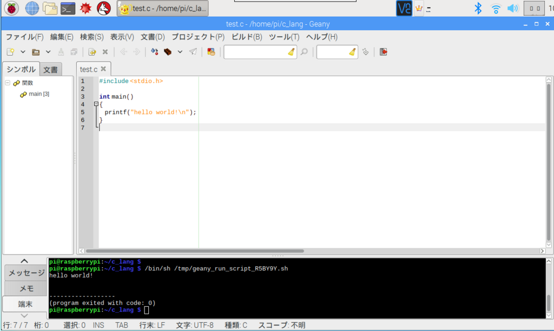Open the color chooser icon
This screenshot has height=331, width=554.
pos(211,52)
